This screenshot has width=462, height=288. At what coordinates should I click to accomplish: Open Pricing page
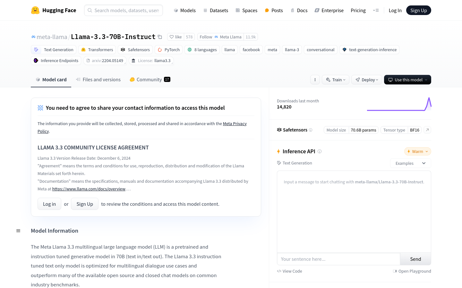pos(358,10)
